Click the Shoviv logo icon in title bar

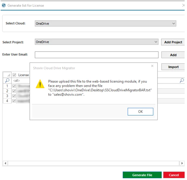pyautogui.click(x=4, y=5)
